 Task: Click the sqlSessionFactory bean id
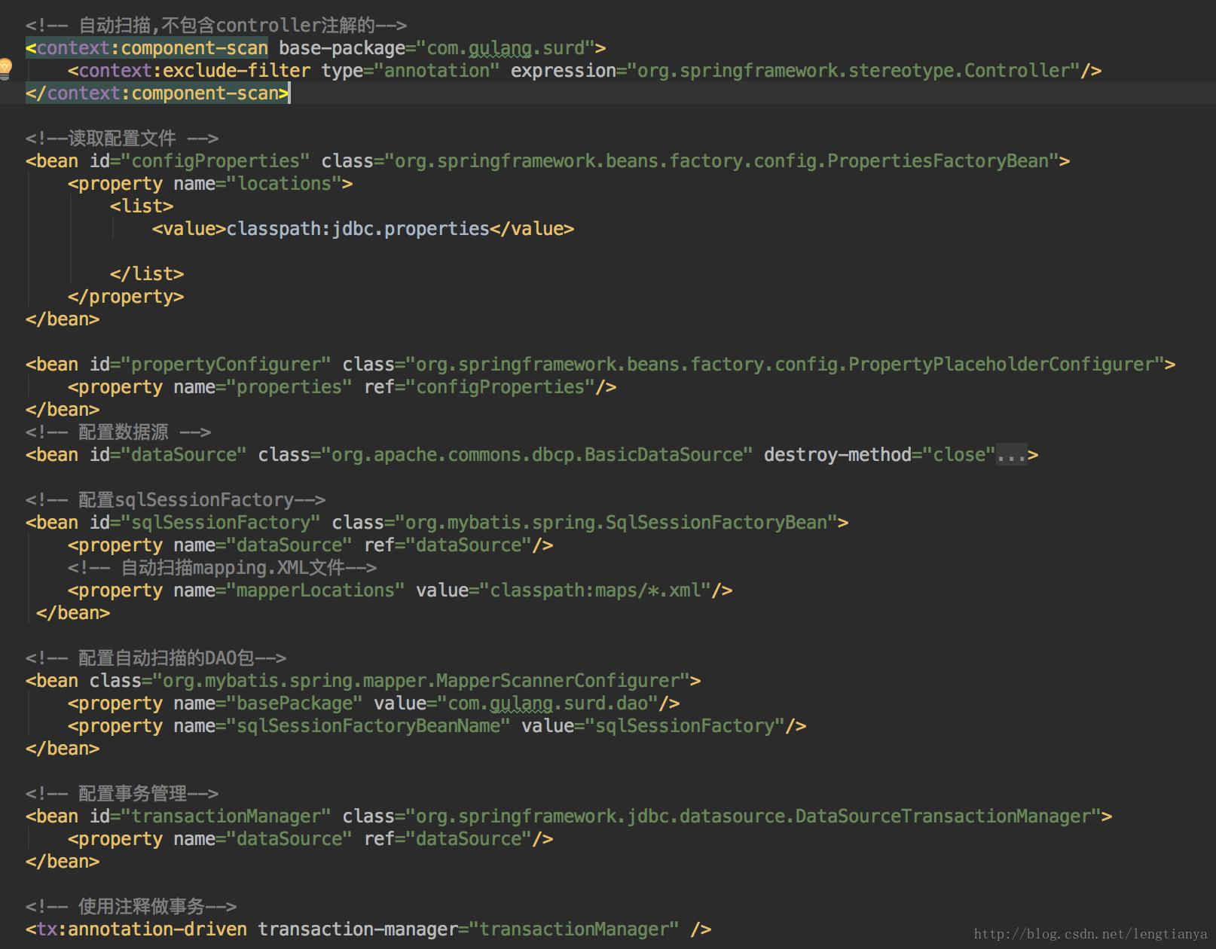[221, 523]
